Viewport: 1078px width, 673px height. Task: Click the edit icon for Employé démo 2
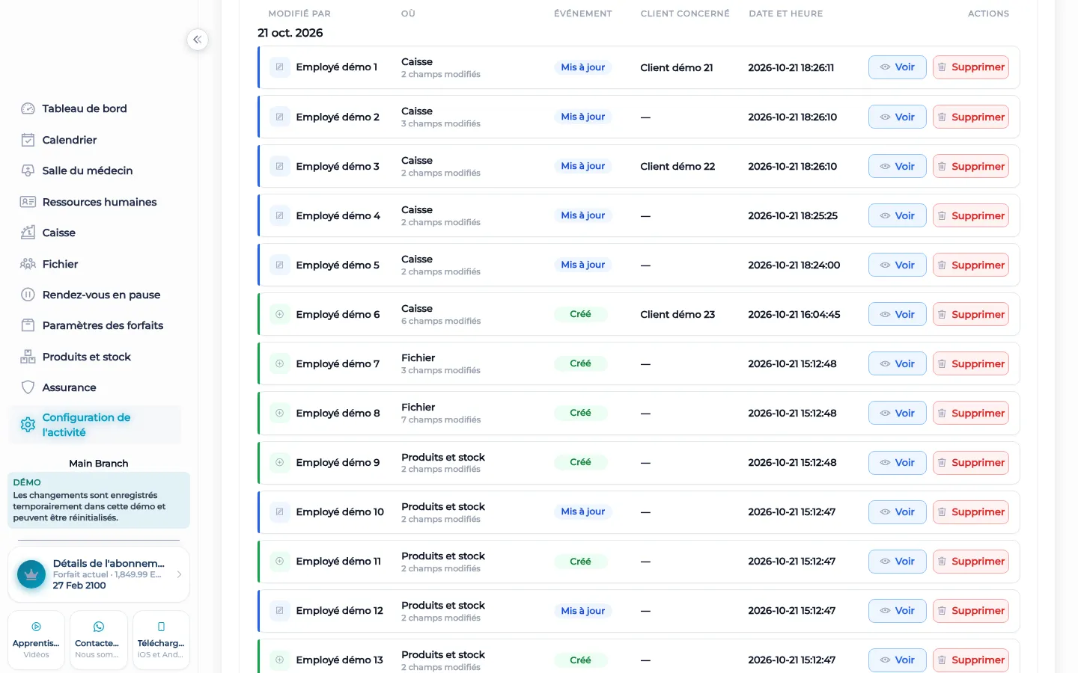279,117
